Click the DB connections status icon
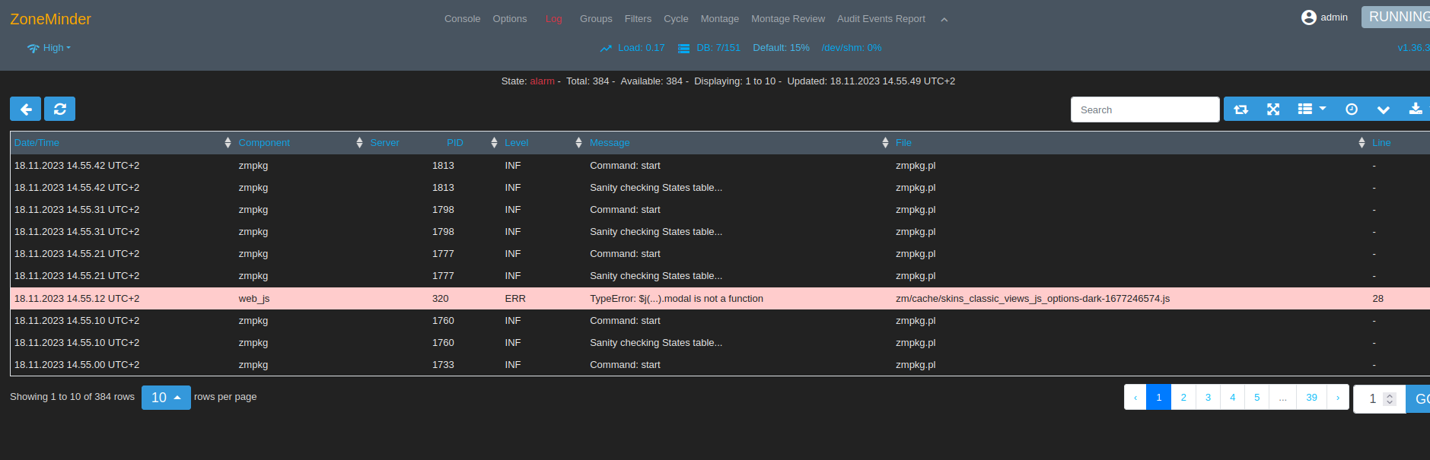The width and height of the screenshot is (1430, 460). [683, 48]
